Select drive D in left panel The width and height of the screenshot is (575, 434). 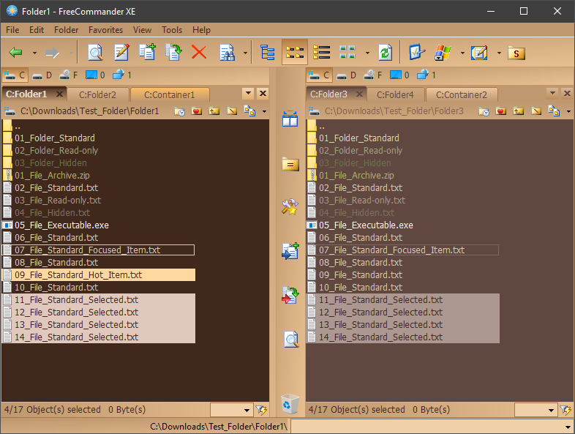(x=42, y=75)
